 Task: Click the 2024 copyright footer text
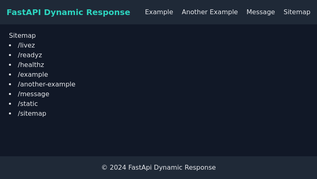point(158,168)
